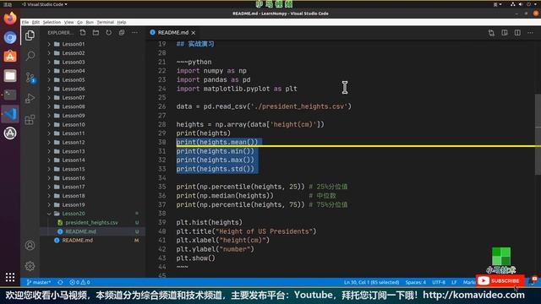This screenshot has height=304, width=541.
Task: Click master branch in status bar
Action: 39,282
